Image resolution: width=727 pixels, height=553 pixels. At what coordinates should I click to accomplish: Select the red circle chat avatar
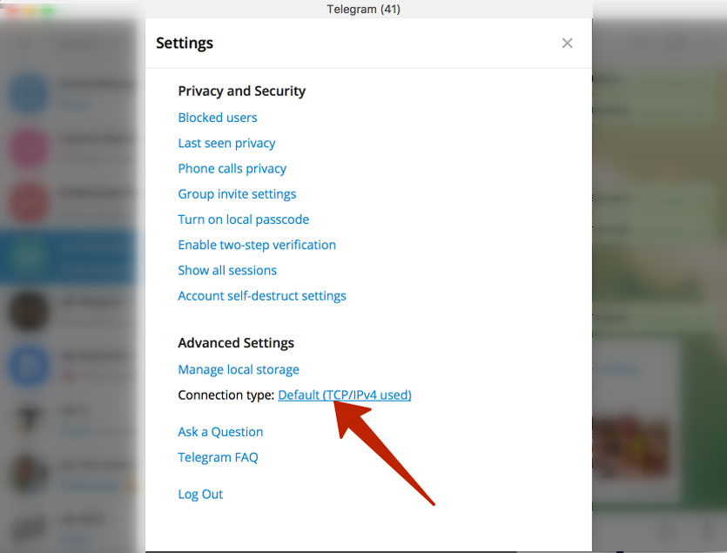tap(29, 203)
